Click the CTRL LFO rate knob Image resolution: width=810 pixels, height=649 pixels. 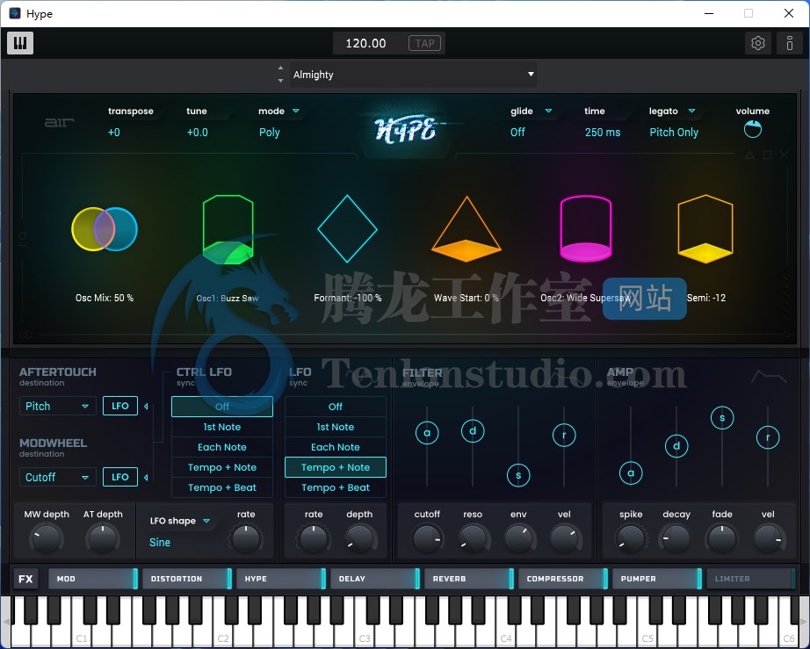click(246, 538)
